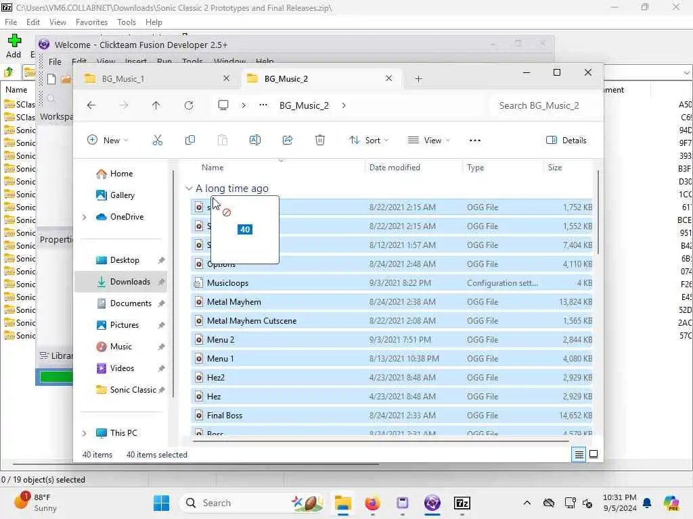Add a new Explorer tab

pos(418,78)
